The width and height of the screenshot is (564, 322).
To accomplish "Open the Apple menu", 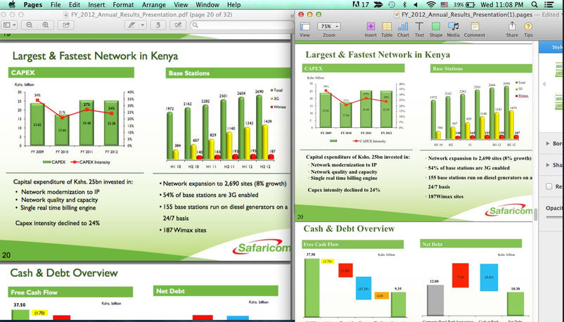I will pos(12,5).
